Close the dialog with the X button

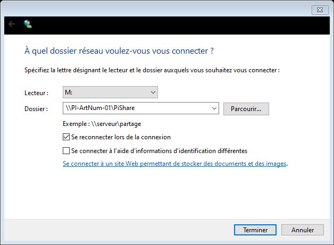pos(320,10)
